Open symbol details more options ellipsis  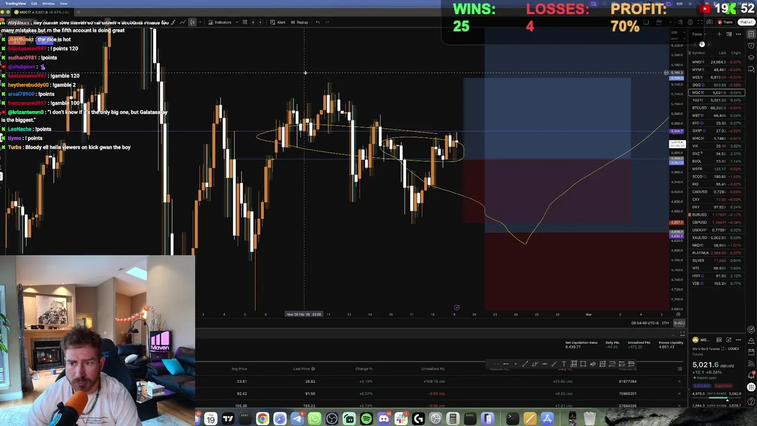point(738,340)
